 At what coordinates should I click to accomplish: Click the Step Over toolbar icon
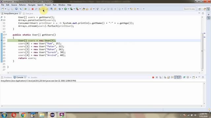pyautogui.click(x=43, y=9)
